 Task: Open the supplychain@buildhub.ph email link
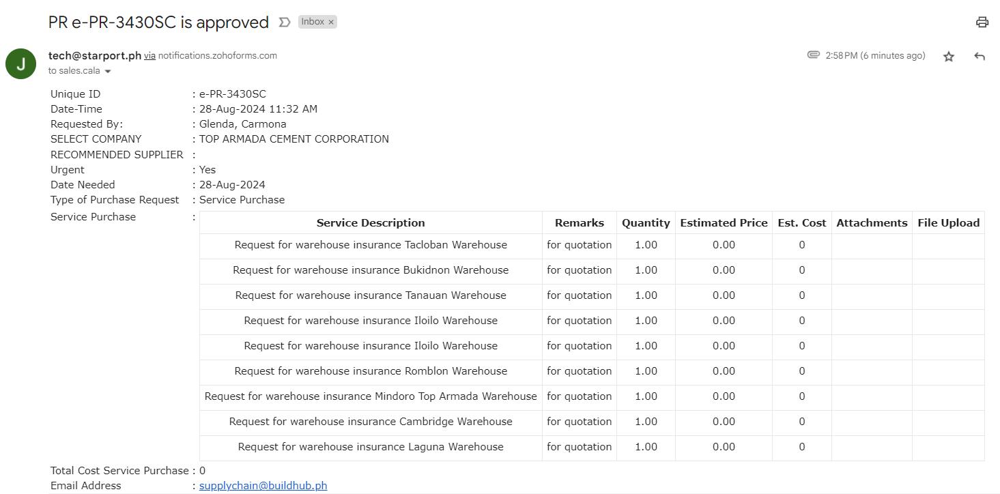[x=263, y=486]
